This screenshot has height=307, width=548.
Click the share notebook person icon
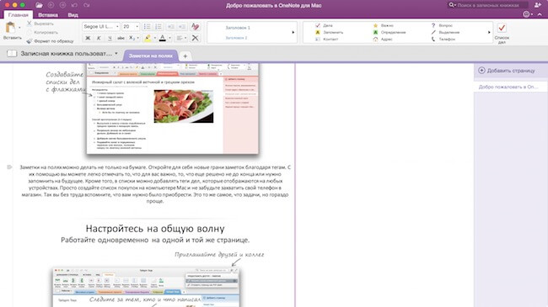tap(538, 5)
